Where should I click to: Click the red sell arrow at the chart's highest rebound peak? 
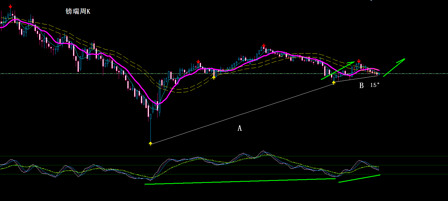tap(264, 46)
